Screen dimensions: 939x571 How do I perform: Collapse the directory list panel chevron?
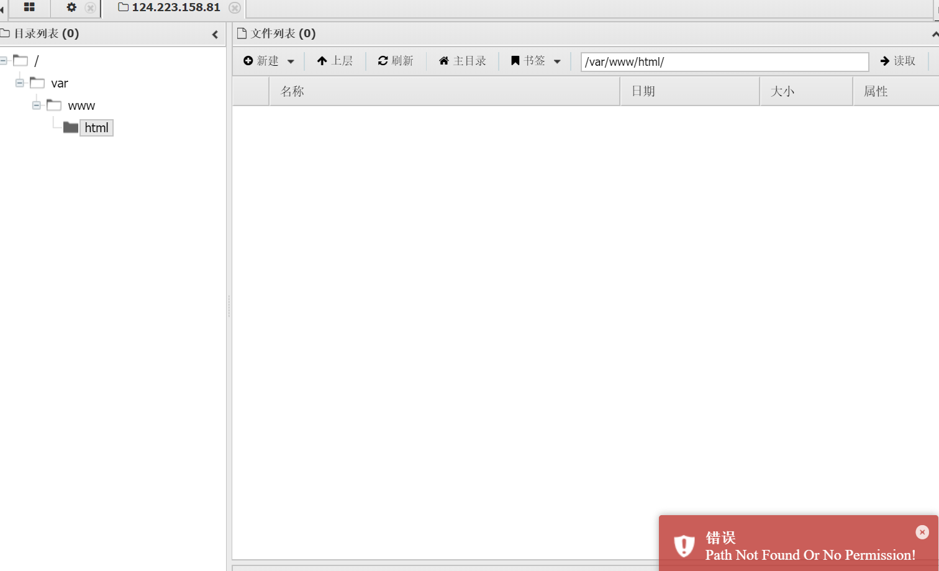215,35
